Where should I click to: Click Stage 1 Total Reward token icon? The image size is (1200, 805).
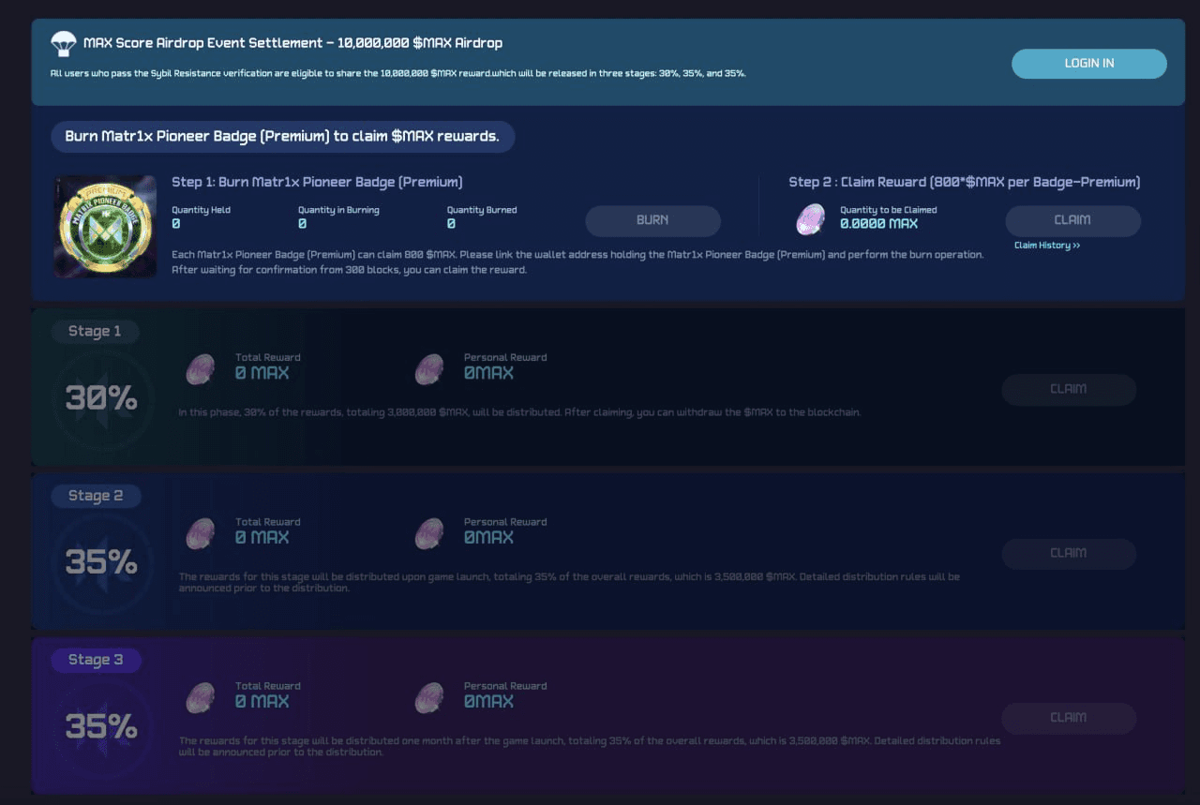point(201,369)
